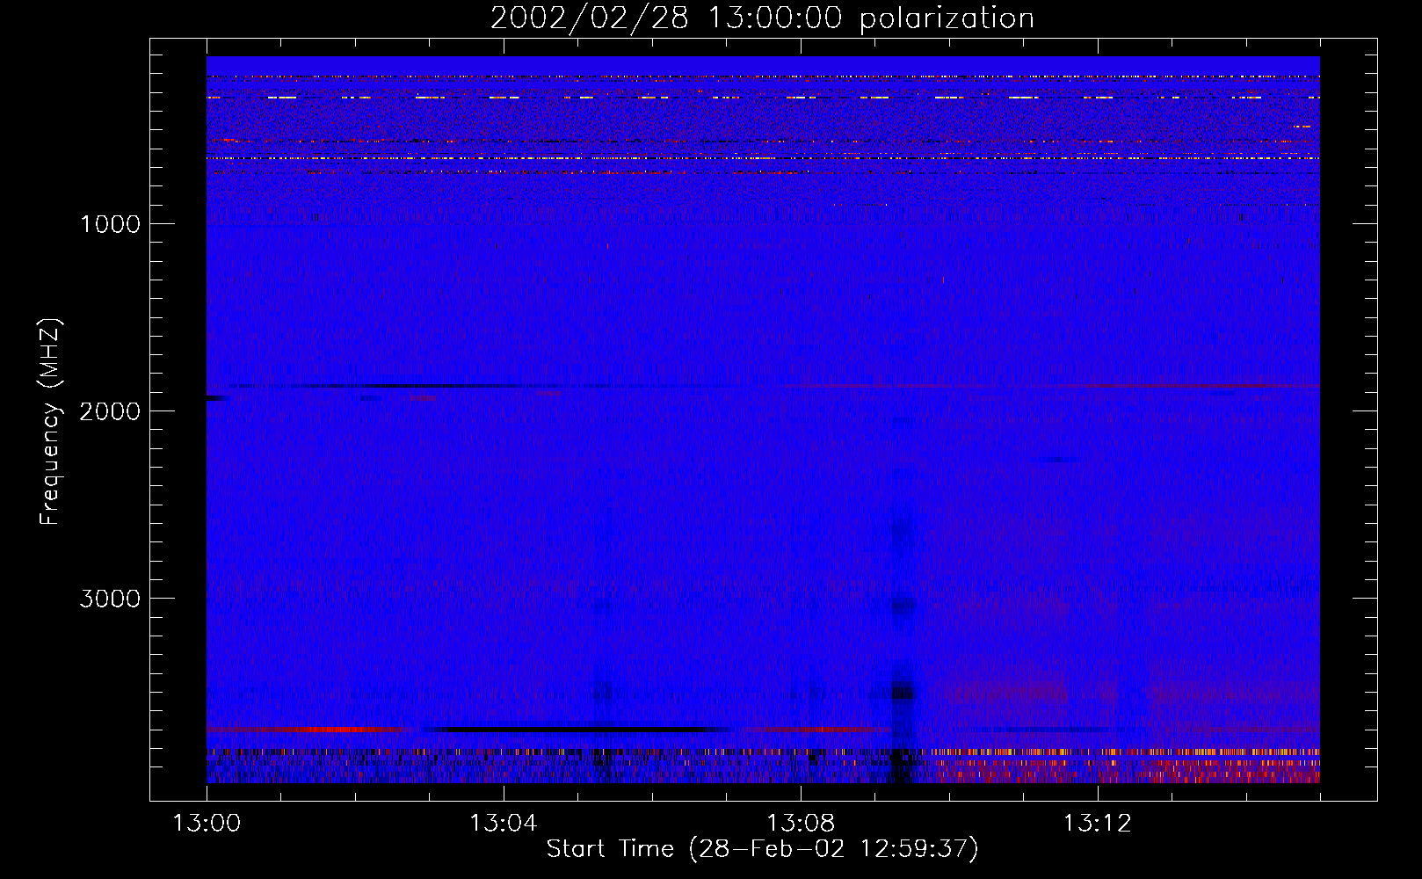Click the 13:12 time tick label
The height and width of the screenshot is (879, 1422).
pyautogui.click(x=1097, y=824)
